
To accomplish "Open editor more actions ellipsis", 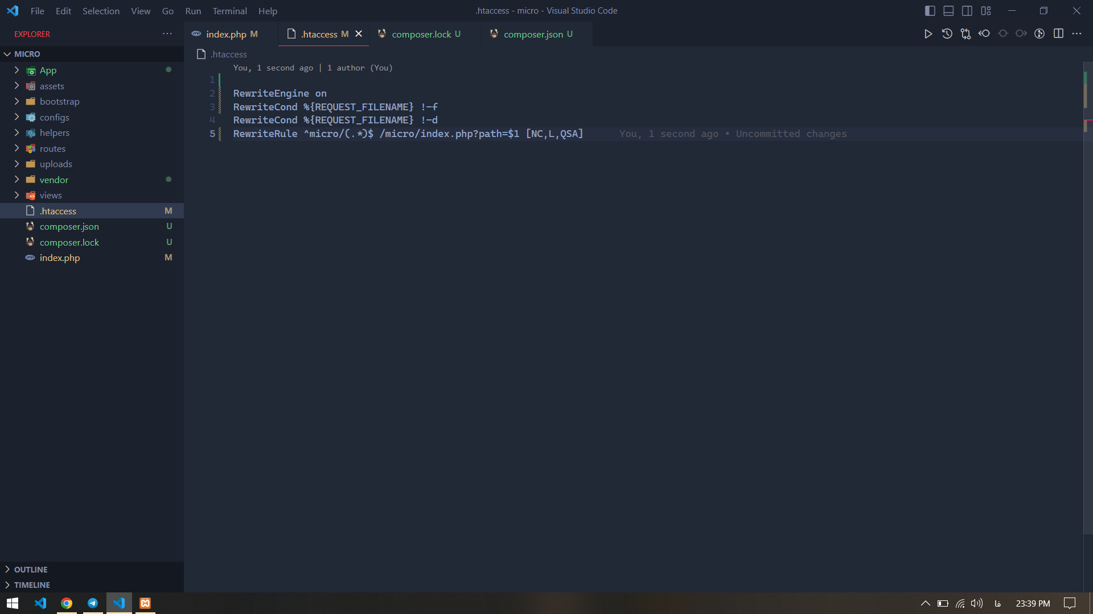I will point(1076,34).
